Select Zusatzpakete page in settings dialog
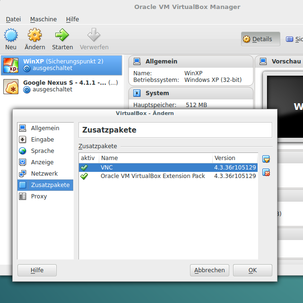Screen dimensions: 303x303 tap(45, 185)
